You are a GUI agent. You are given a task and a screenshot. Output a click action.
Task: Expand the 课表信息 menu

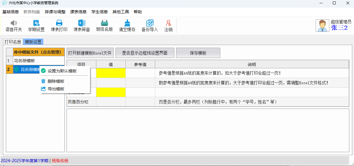point(78,12)
